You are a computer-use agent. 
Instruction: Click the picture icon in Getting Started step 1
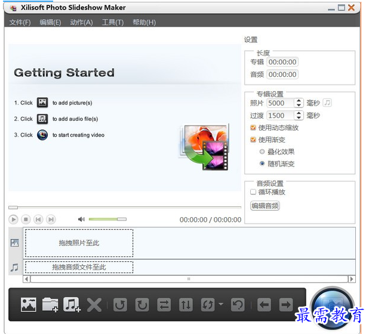tap(42, 103)
